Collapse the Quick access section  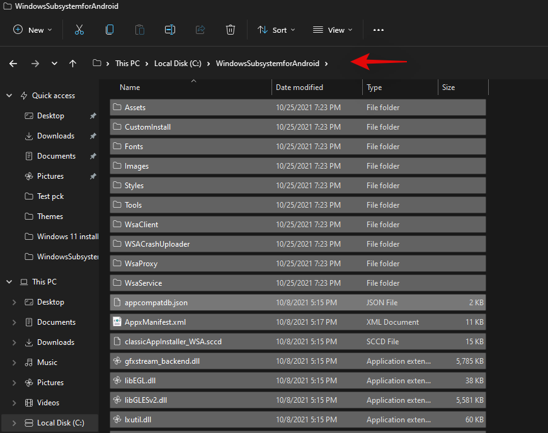click(x=9, y=96)
